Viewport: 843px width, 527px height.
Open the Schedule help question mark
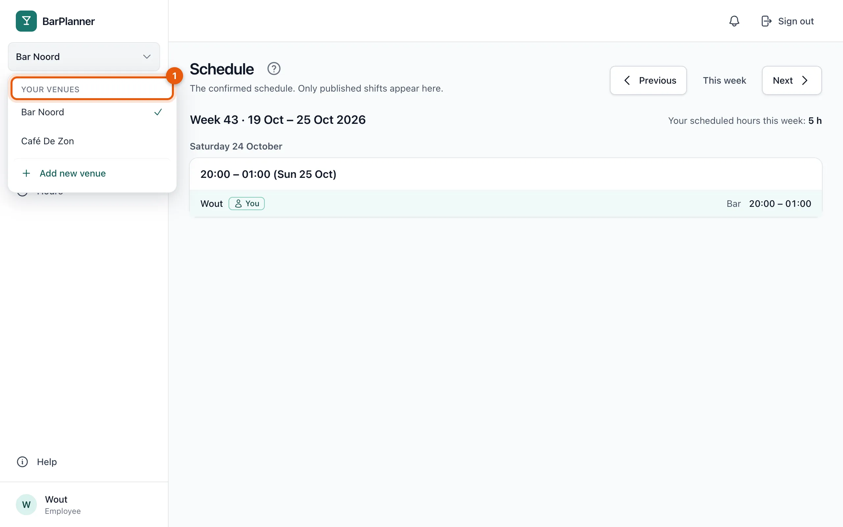(274, 69)
